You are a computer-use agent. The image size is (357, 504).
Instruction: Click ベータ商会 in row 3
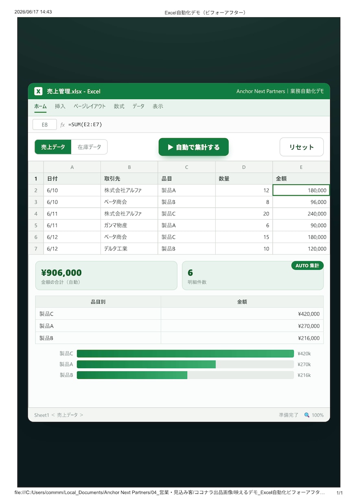coord(129,202)
